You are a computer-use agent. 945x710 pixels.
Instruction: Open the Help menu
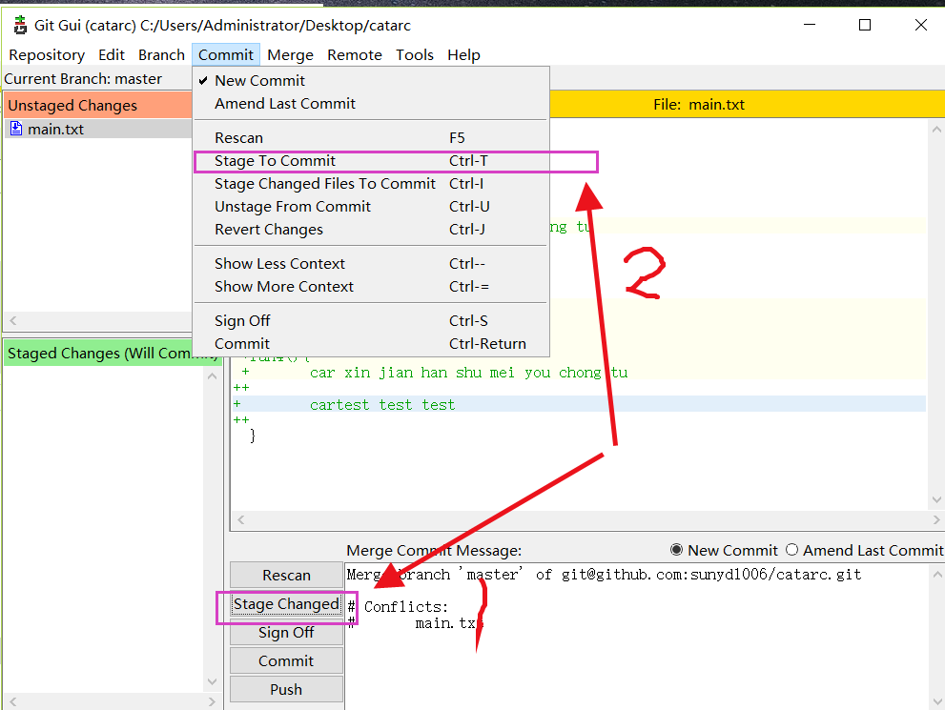(463, 54)
